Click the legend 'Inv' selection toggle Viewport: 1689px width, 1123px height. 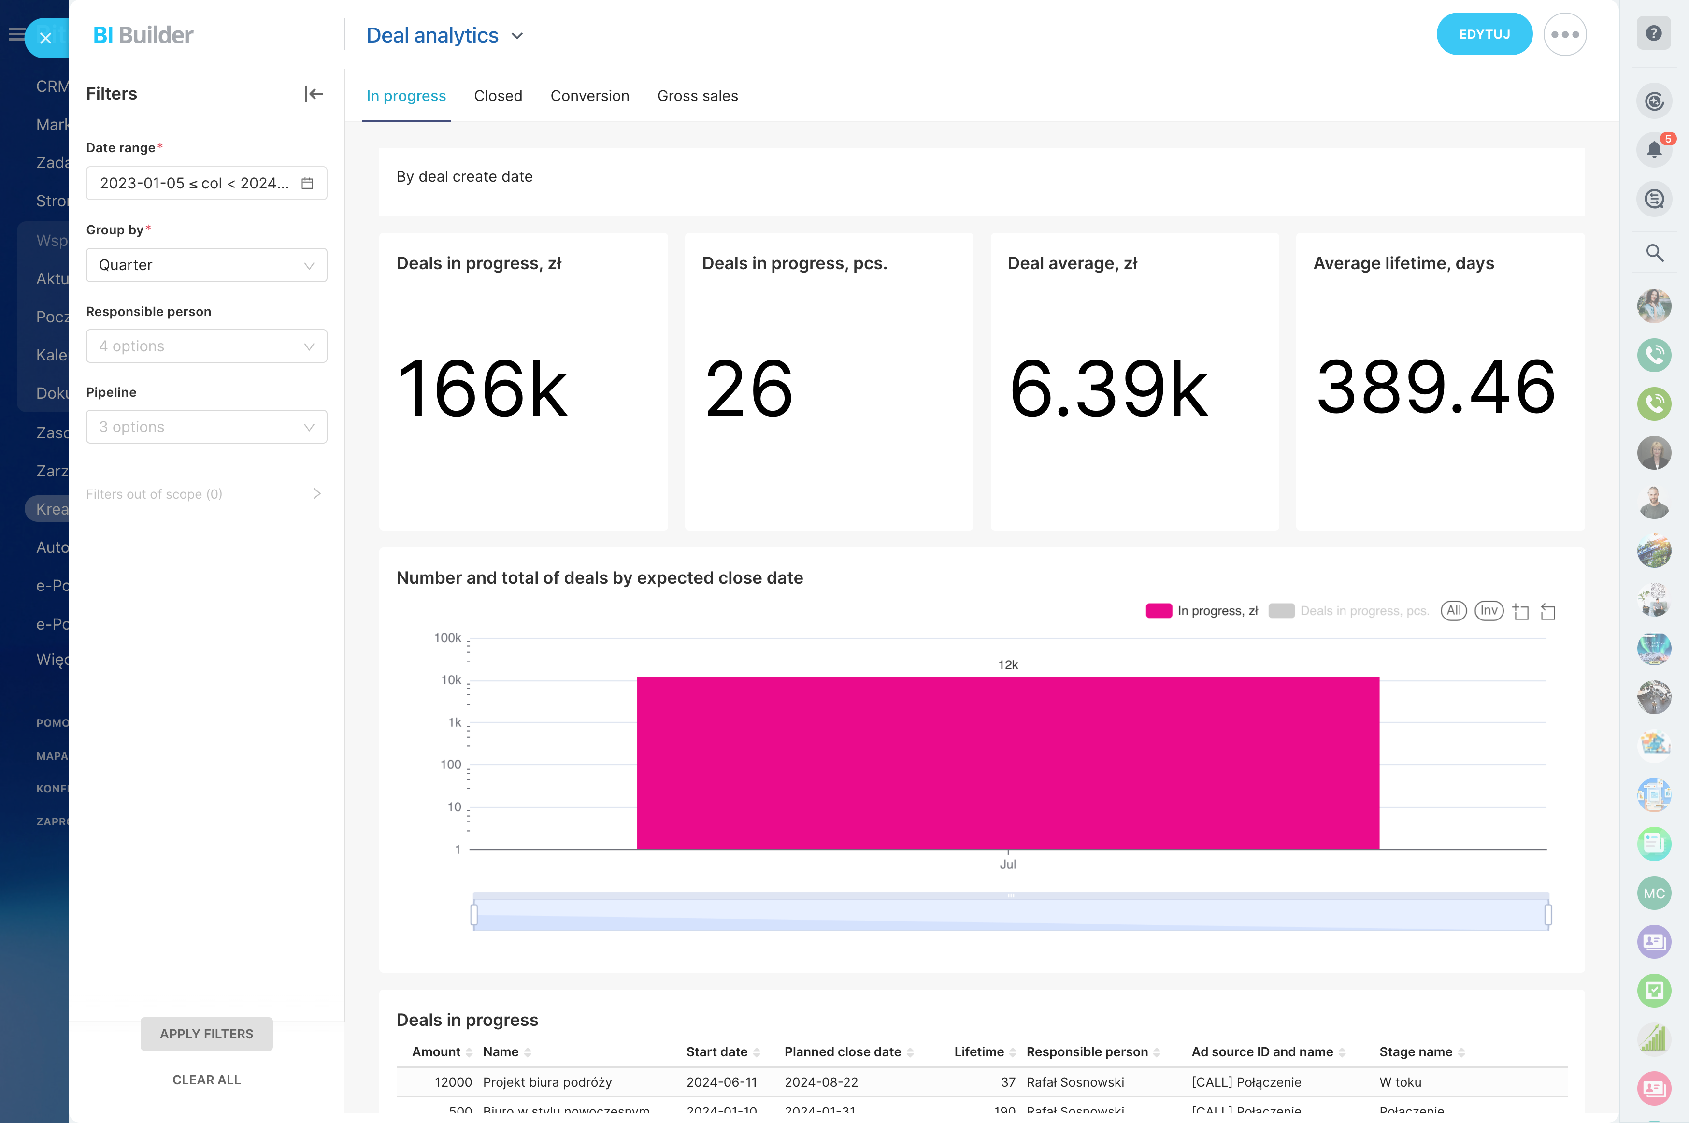1489,610
